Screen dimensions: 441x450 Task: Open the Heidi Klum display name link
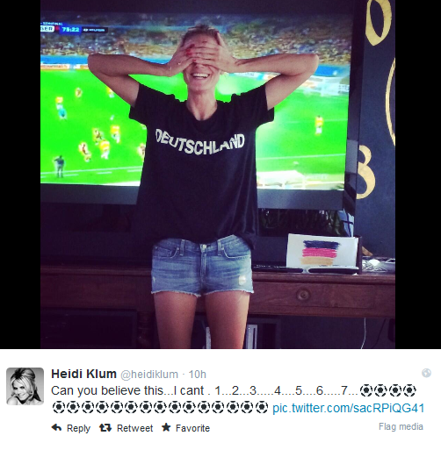83,374
